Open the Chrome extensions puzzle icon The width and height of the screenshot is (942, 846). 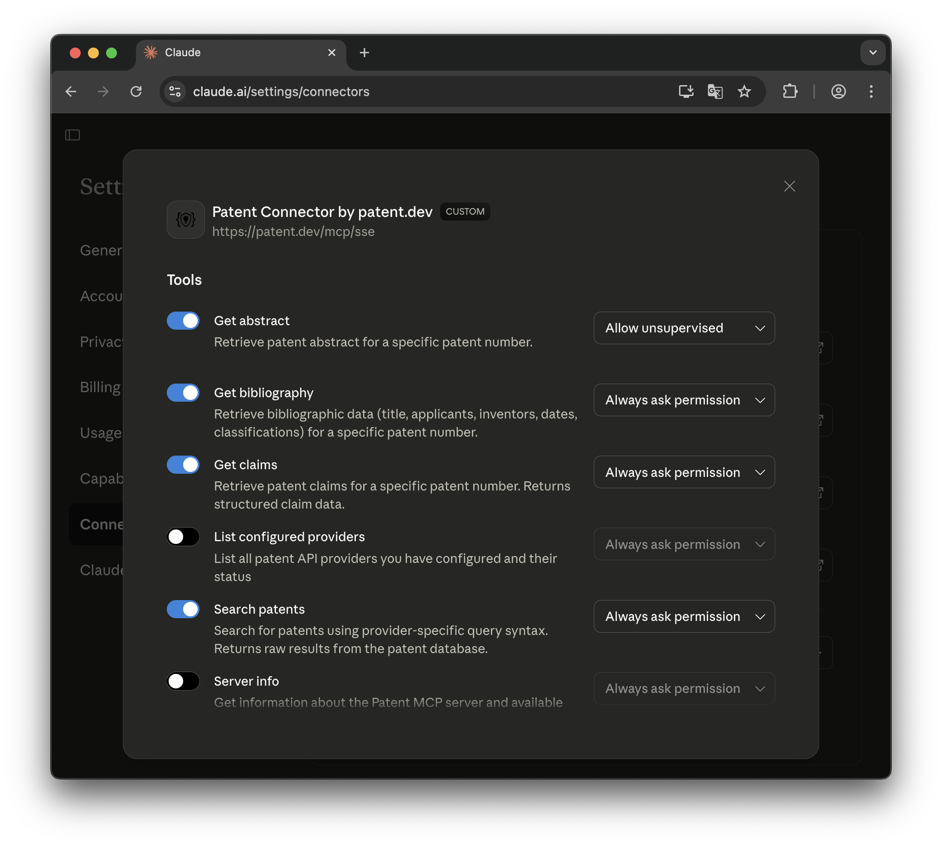790,91
